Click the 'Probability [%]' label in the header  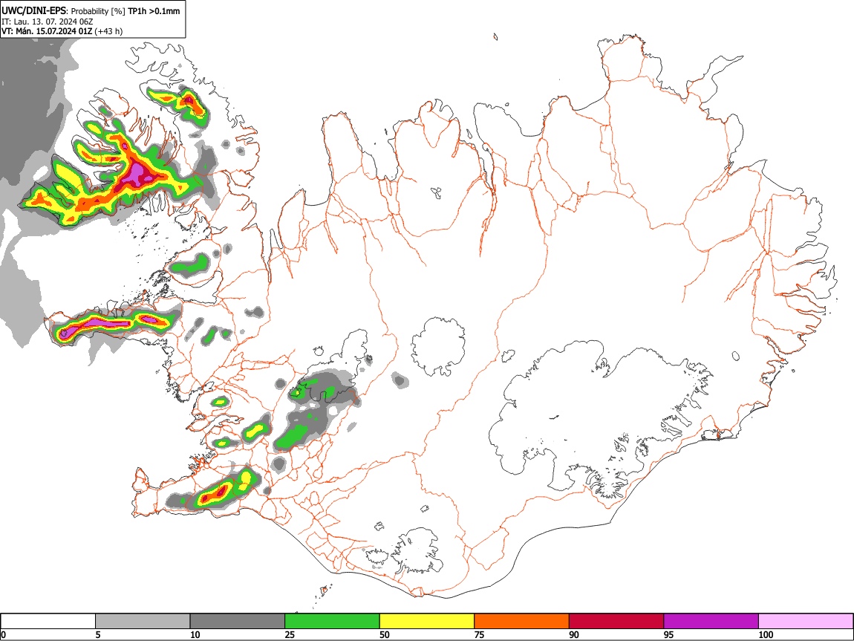98,11
